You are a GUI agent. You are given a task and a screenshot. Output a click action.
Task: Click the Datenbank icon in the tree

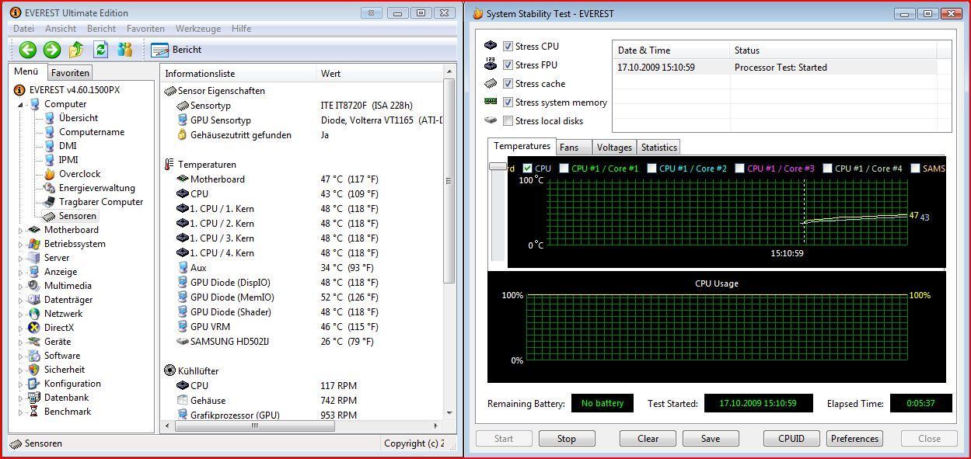[x=34, y=398]
